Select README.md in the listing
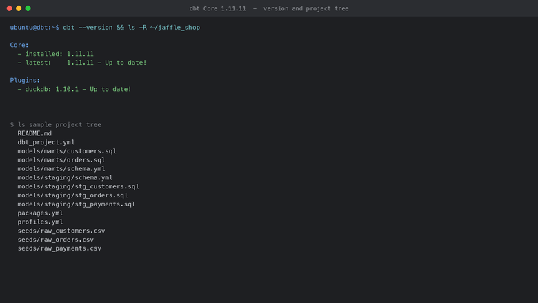The width and height of the screenshot is (538, 303). (x=34, y=133)
